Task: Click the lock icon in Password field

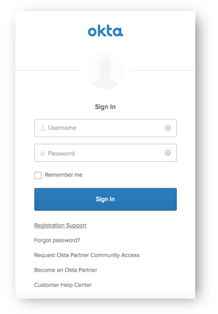Action: (43, 153)
